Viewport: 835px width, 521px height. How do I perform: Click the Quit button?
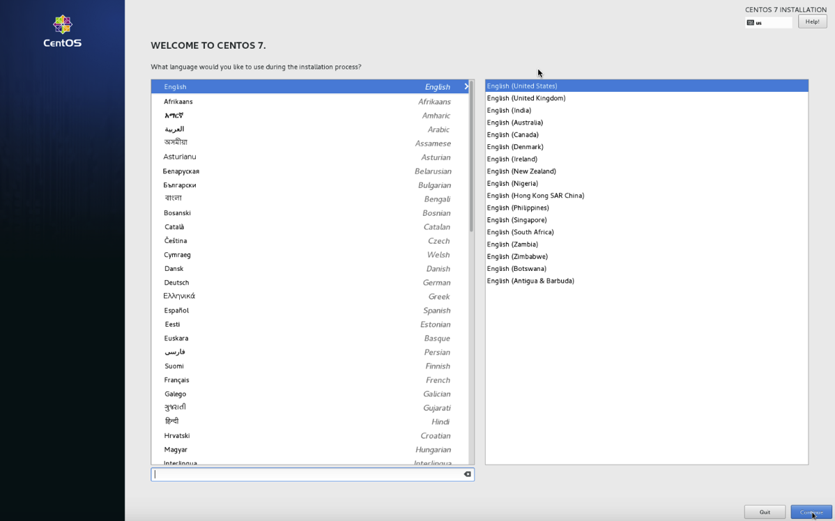coord(765,512)
